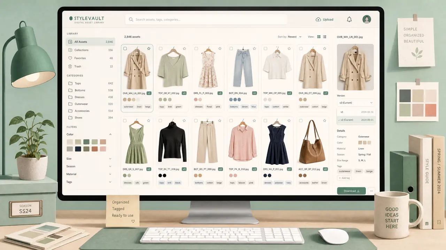Open the Outerwear category
This screenshot has width=446, height=250.
(x=90, y=104)
